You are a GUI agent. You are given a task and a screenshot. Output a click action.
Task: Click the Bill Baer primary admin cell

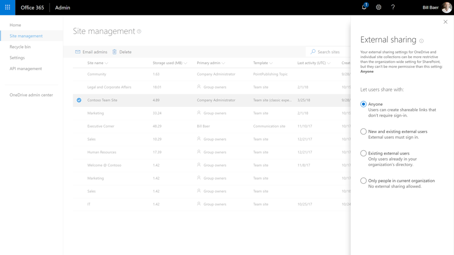[204, 126]
